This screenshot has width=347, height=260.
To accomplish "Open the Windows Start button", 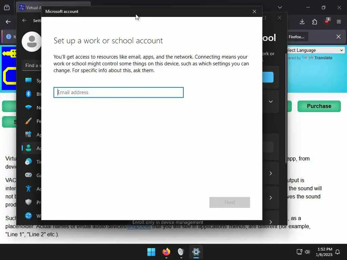I will [151, 252].
